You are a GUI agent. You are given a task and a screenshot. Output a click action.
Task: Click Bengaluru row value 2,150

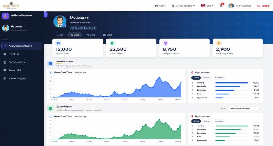[256, 90]
